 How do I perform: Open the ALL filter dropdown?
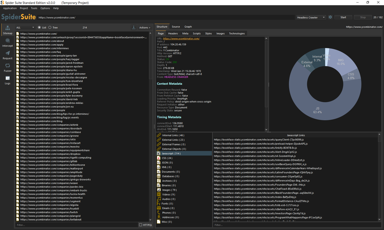25,27
